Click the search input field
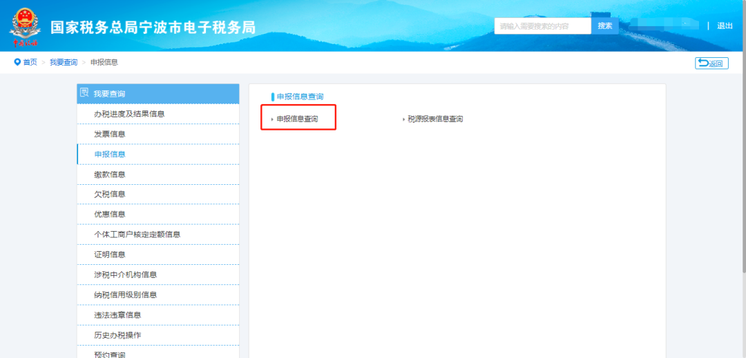This screenshot has width=746, height=358. click(x=542, y=26)
